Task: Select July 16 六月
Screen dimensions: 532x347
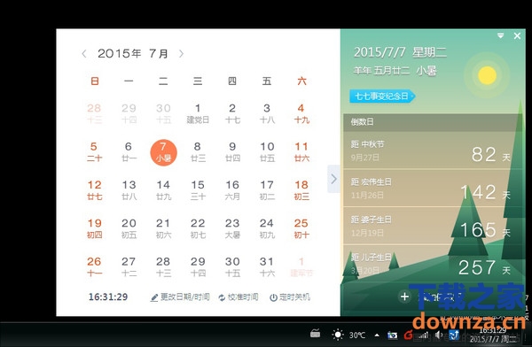Action: [x=232, y=190]
